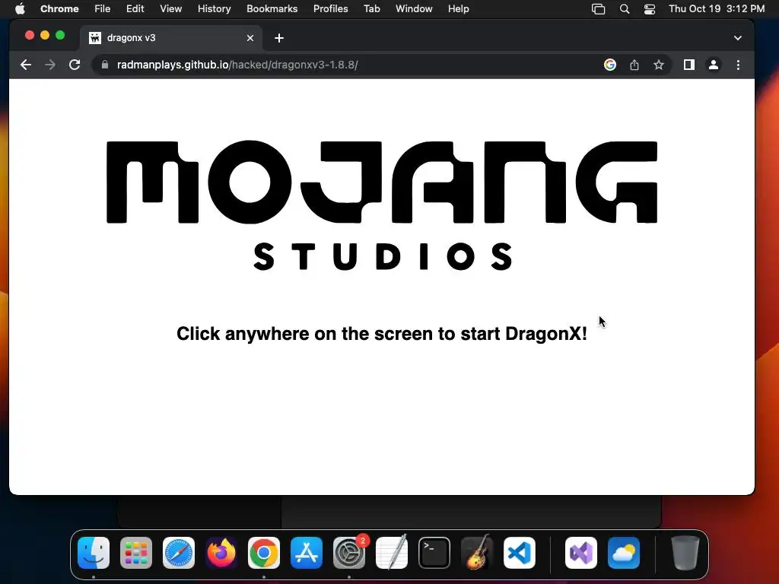Open the File menu
The image size is (779, 584).
tap(103, 9)
